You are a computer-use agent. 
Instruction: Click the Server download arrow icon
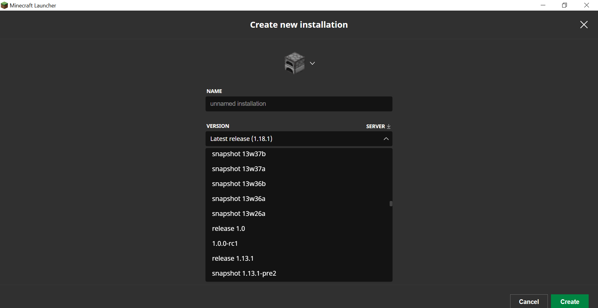click(x=388, y=126)
